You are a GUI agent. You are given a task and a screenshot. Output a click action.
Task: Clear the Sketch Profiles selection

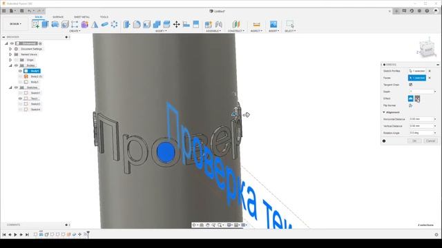click(x=430, y=71)
